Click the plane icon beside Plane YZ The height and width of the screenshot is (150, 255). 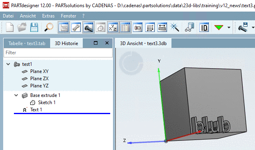(x=25, y=86)
